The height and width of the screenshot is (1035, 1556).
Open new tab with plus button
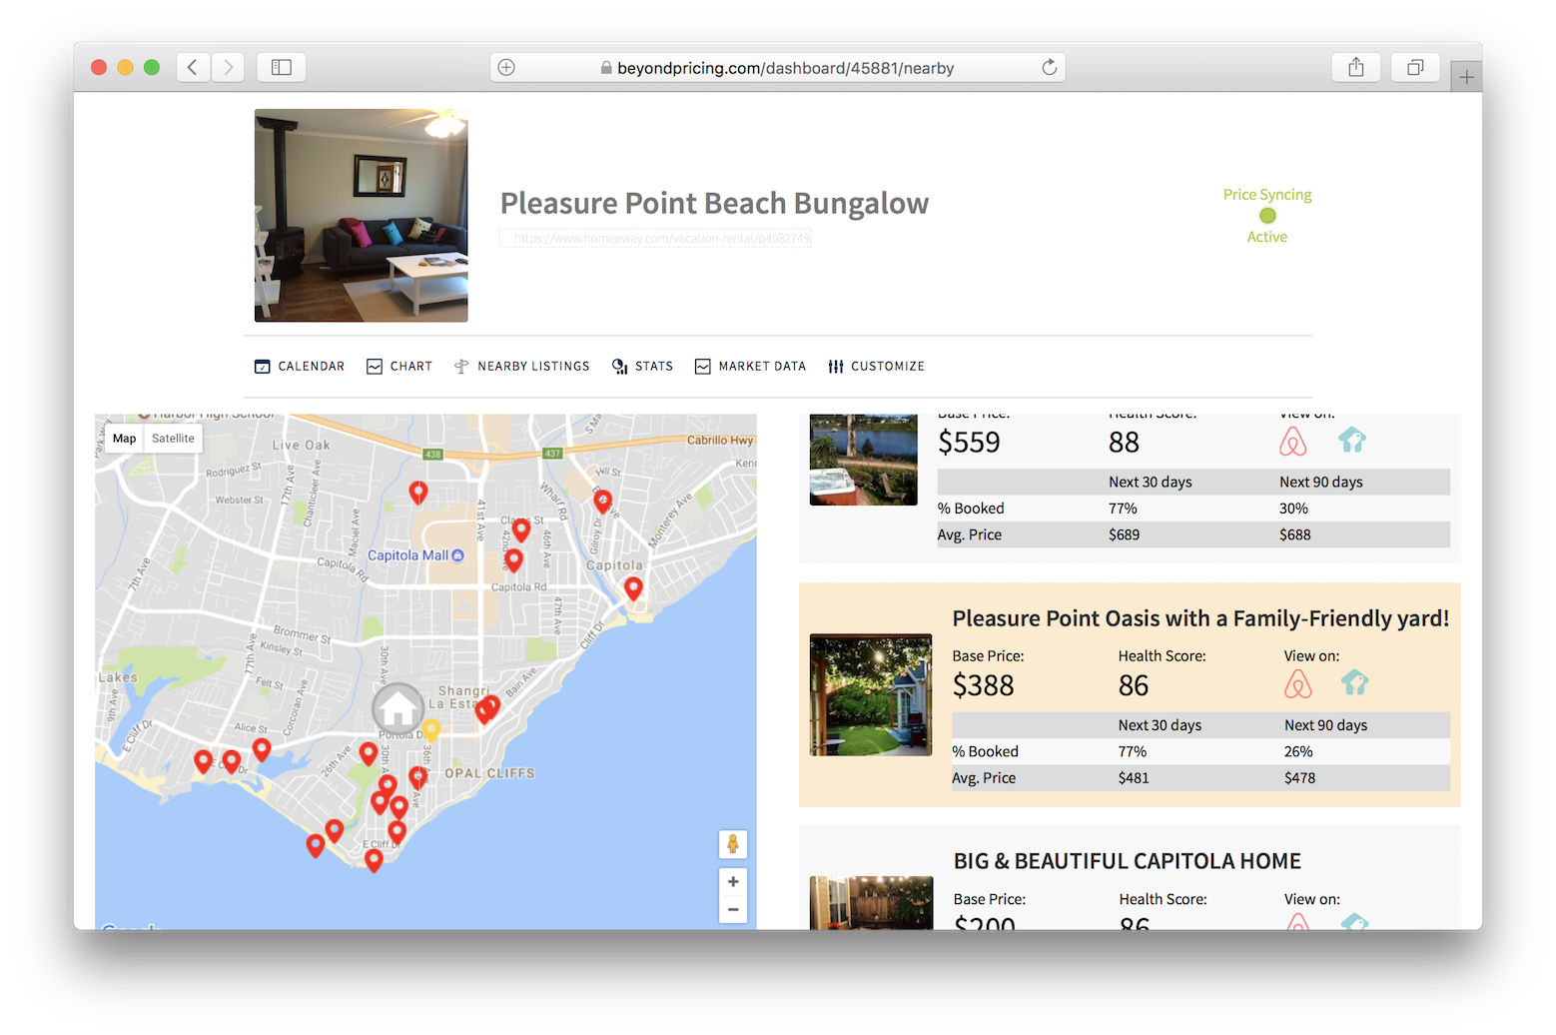(1466, 77)
